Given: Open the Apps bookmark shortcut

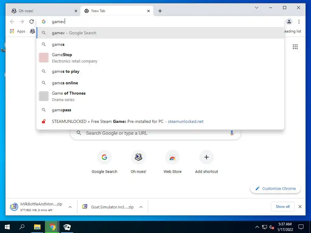Looking at the screenshot, I should (x=17, y=31).
